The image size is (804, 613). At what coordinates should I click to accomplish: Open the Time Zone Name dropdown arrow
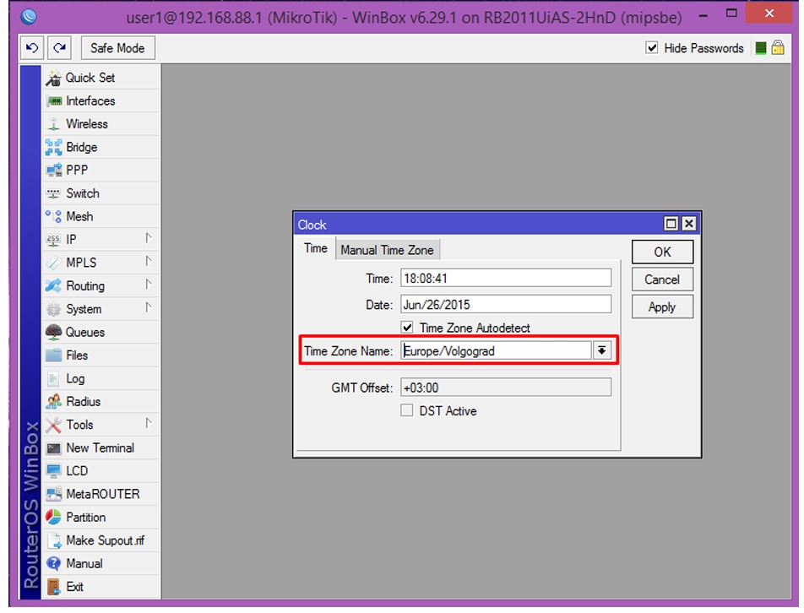[x=601, y=351]
